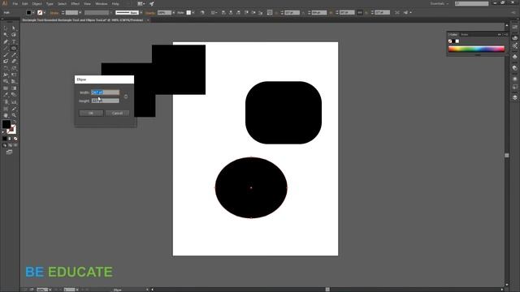The width and height of the screenshot is (520, 292).
Task: Open the Object menu
Action: [x=37, y=3]
